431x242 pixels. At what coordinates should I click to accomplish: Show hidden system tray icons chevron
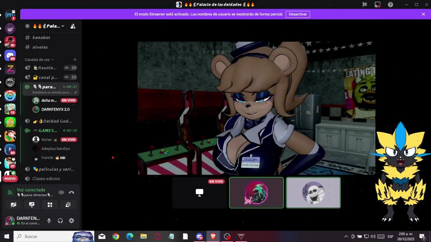[346, 237]
